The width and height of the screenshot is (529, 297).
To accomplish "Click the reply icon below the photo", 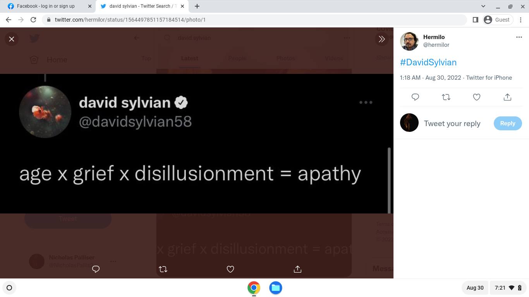I will coord(96,269).
